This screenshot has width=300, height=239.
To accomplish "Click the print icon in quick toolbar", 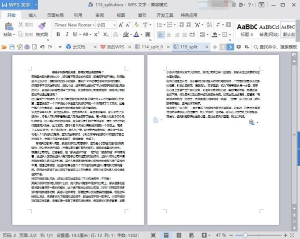I will (27, 47).
